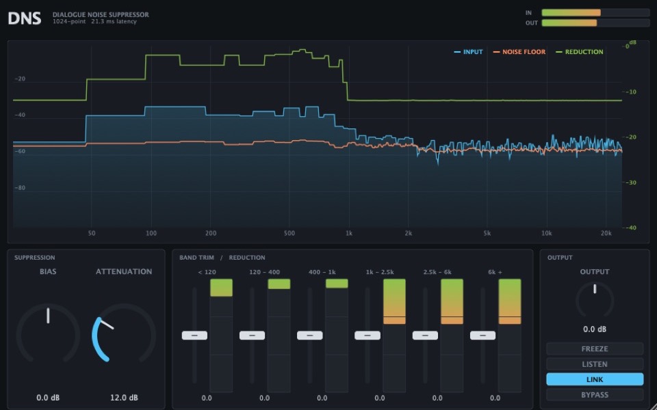
Task: Click the 12.0 dB attenuation value
Action: click(124, 398)
